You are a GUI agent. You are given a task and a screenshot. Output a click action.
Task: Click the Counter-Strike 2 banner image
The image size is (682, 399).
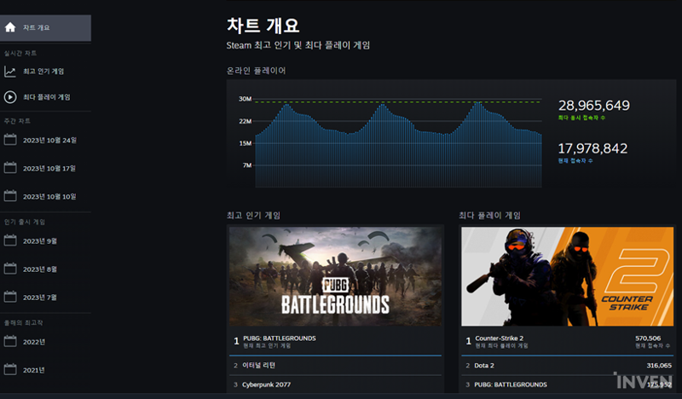tap(567, 276)
